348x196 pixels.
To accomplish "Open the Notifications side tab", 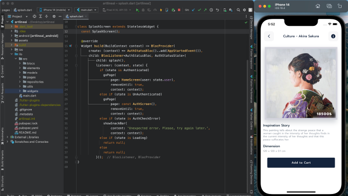I will tap(251, 145).
